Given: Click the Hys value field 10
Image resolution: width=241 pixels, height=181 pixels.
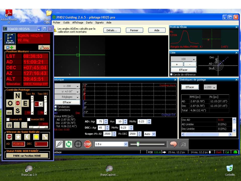Looking at the screenshot, I should click(119, 122).
